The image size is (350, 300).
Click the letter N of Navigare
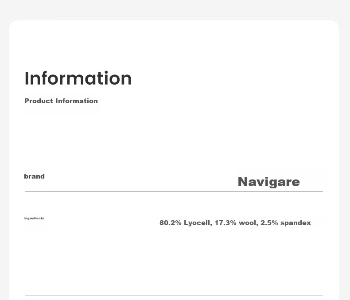(243, 182)
